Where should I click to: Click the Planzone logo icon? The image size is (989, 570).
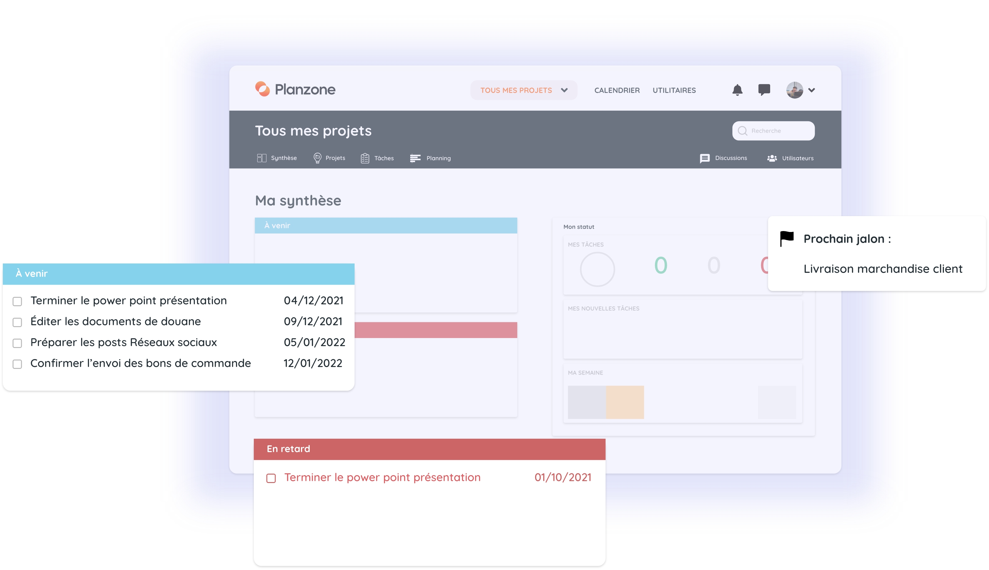pyautogui.click(x=263, y=89)
